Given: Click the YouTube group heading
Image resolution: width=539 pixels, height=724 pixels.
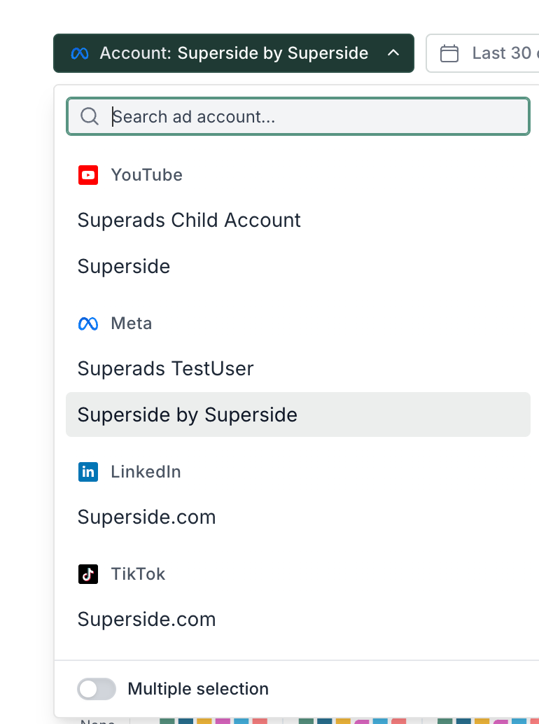Looking at the screenshot, I should (146, 175).
